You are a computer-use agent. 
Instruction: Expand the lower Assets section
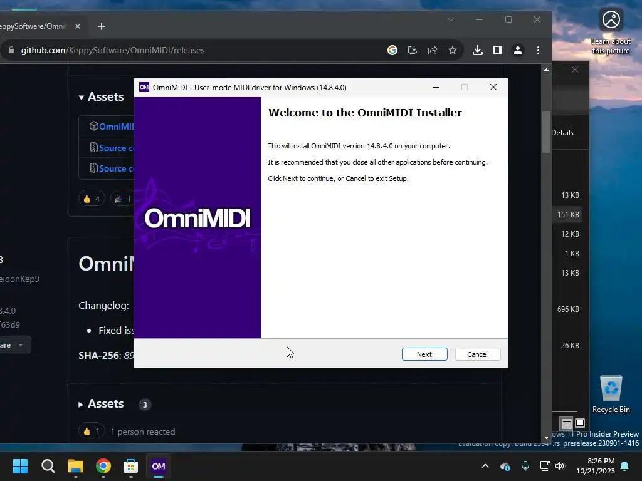point(101,404)
